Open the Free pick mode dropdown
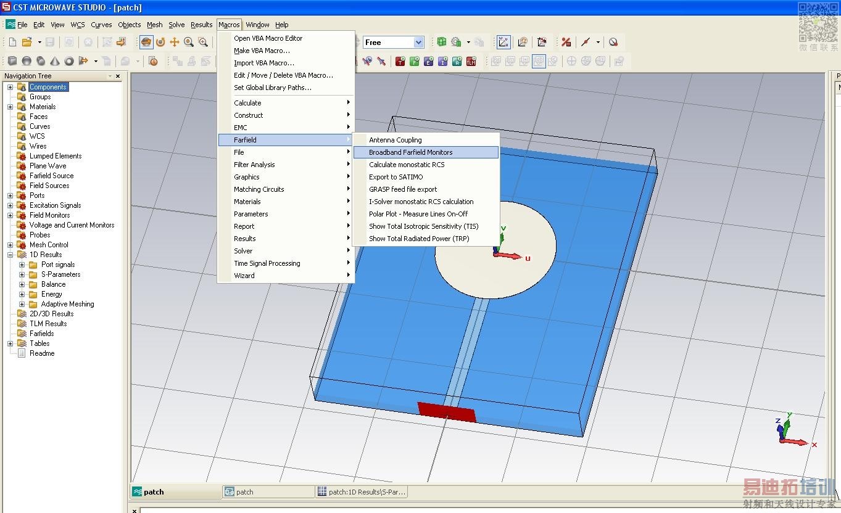This screenshot has height=513, width=841. click(x=419, y=42)
